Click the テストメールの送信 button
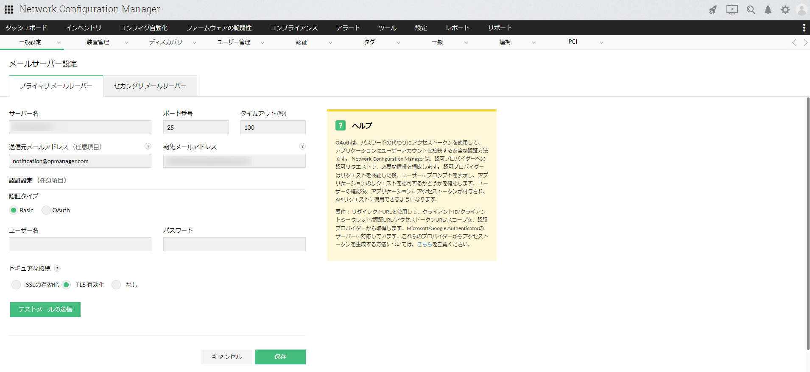This screenshot has width=810, height=372. pyautogui.click(x=45, y=309)
